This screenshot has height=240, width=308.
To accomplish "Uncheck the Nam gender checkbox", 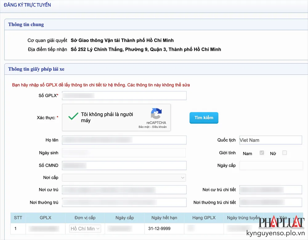I will tap(261, 153).
